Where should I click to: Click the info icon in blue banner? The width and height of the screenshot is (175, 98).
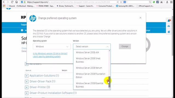pyautogui.click(x=22, y=30)
